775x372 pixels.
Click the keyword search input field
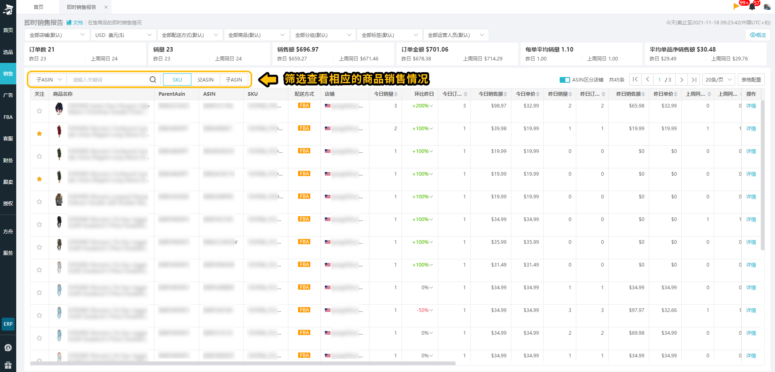tap(107, 80)
